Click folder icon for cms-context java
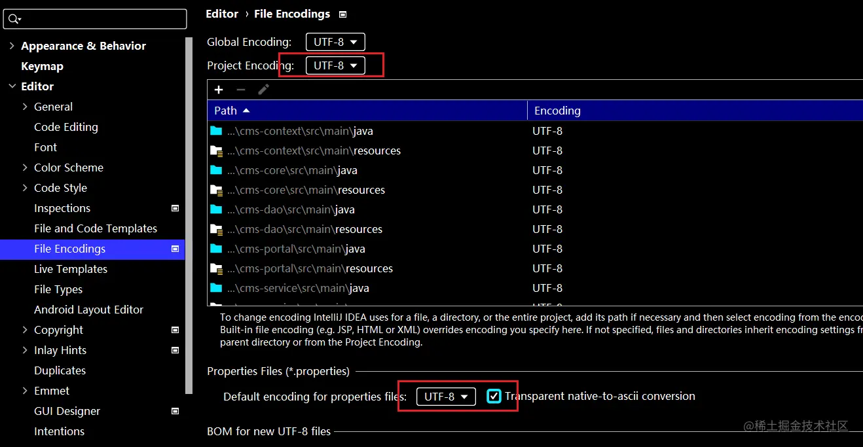This screenshot has width=863, height=447. (x=216, y=131)
